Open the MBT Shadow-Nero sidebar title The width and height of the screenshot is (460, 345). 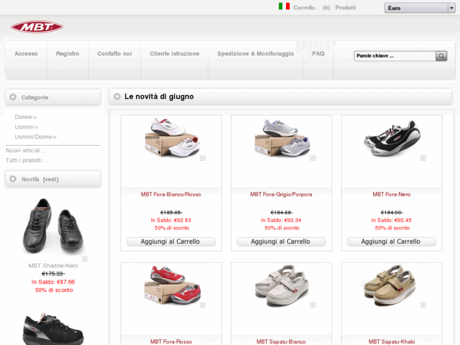(x=53, y=266)
